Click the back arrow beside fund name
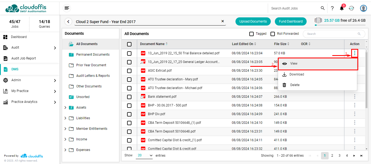Image resolution: width=371 pixels, height=164 pixels. [68, 21]
